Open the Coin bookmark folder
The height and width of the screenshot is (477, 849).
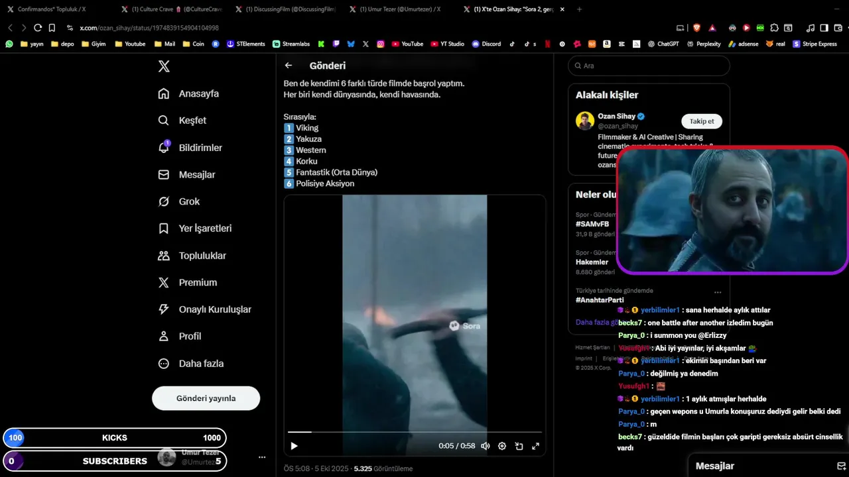(x=193, y=44)
